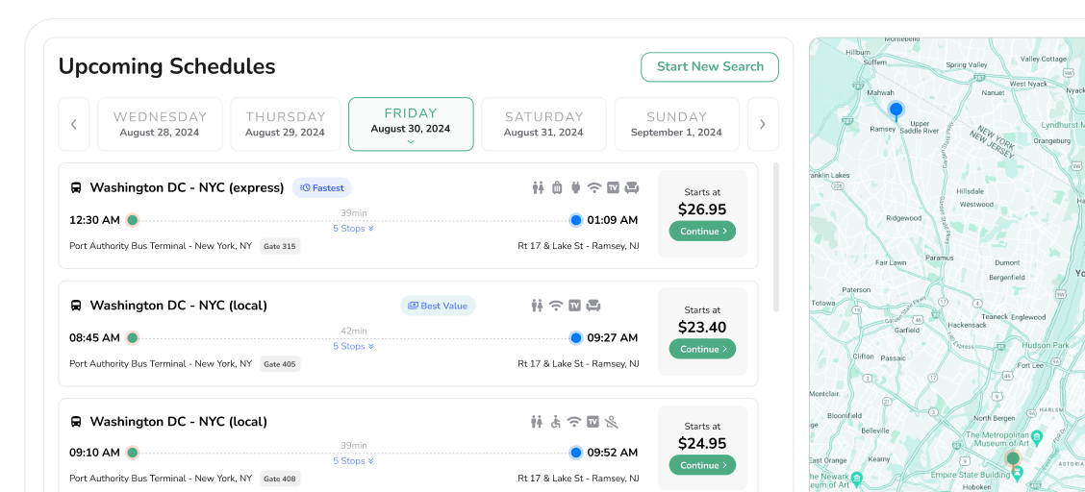Click the TV icon on the Best Value route

574,306
